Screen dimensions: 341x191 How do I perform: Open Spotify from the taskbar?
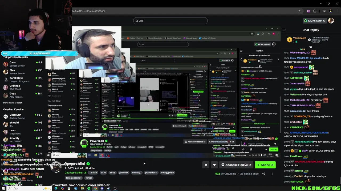(89, 188)
